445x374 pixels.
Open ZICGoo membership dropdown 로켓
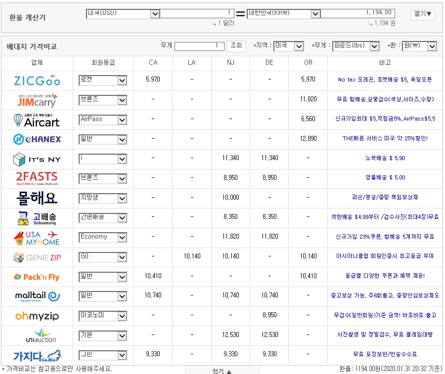click(103, 81)
